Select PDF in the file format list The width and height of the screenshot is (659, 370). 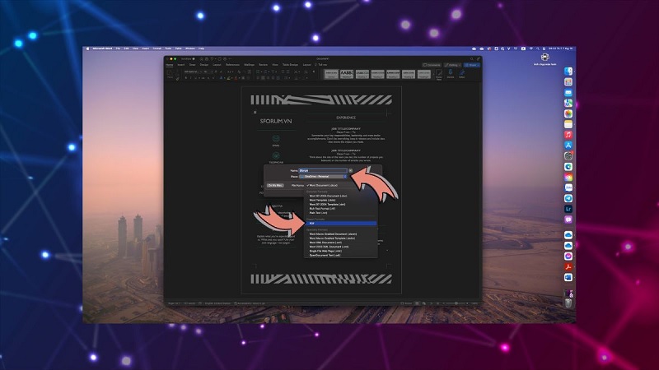[x=314, y=223]
